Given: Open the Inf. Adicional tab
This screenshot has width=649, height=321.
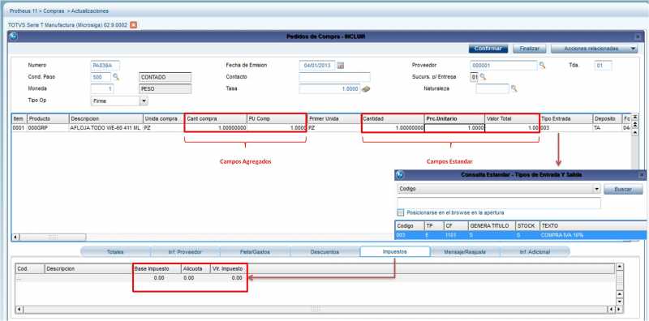Looking at the screenshot, I should 535,251.
